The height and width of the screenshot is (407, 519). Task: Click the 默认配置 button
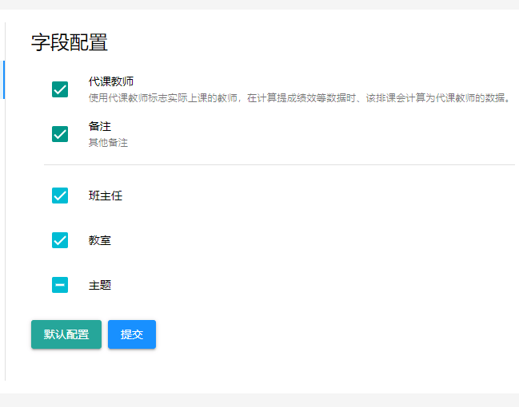click(x=66, y=334)
